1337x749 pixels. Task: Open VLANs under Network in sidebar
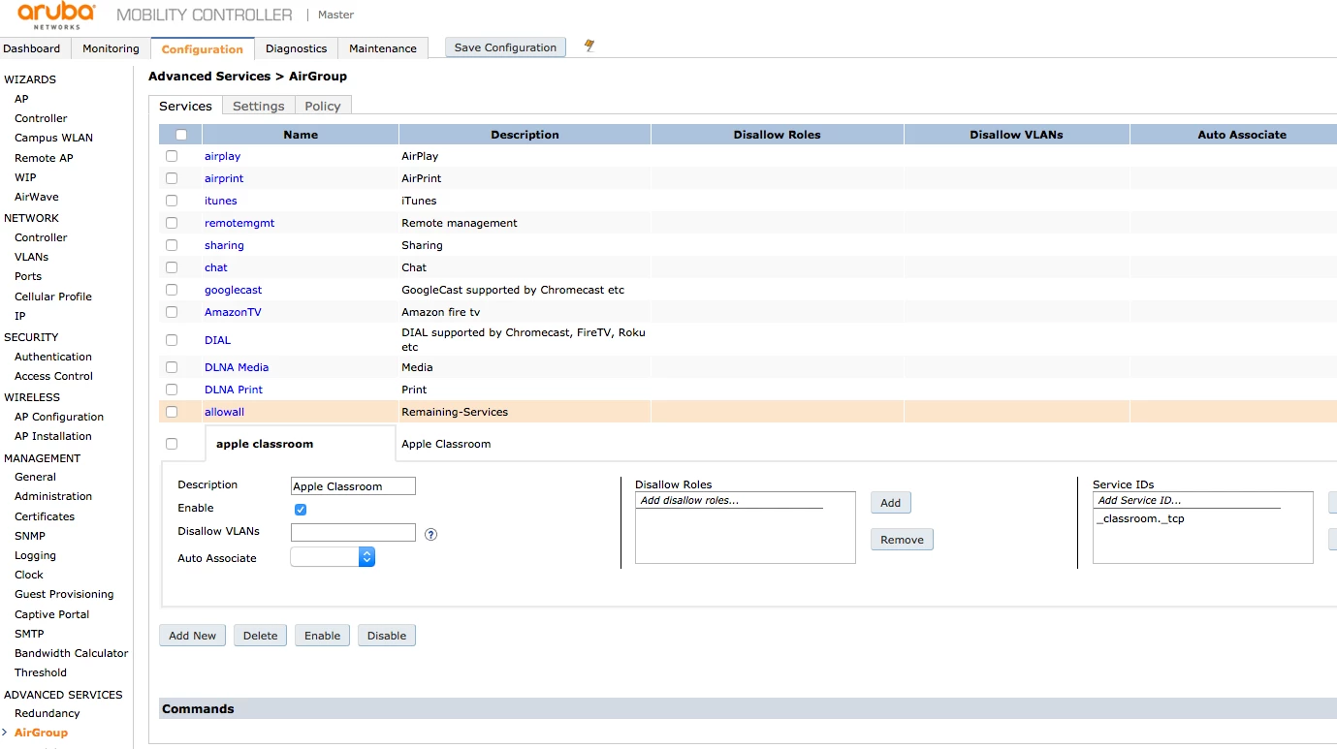pyautogui.click(x=31, y=257)
